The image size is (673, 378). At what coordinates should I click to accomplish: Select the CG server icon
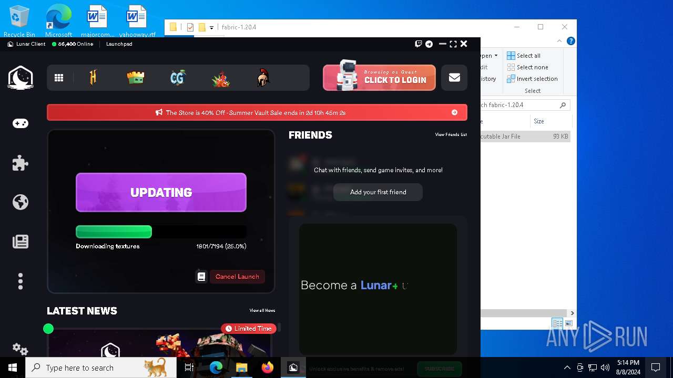[x=178, y=78]
